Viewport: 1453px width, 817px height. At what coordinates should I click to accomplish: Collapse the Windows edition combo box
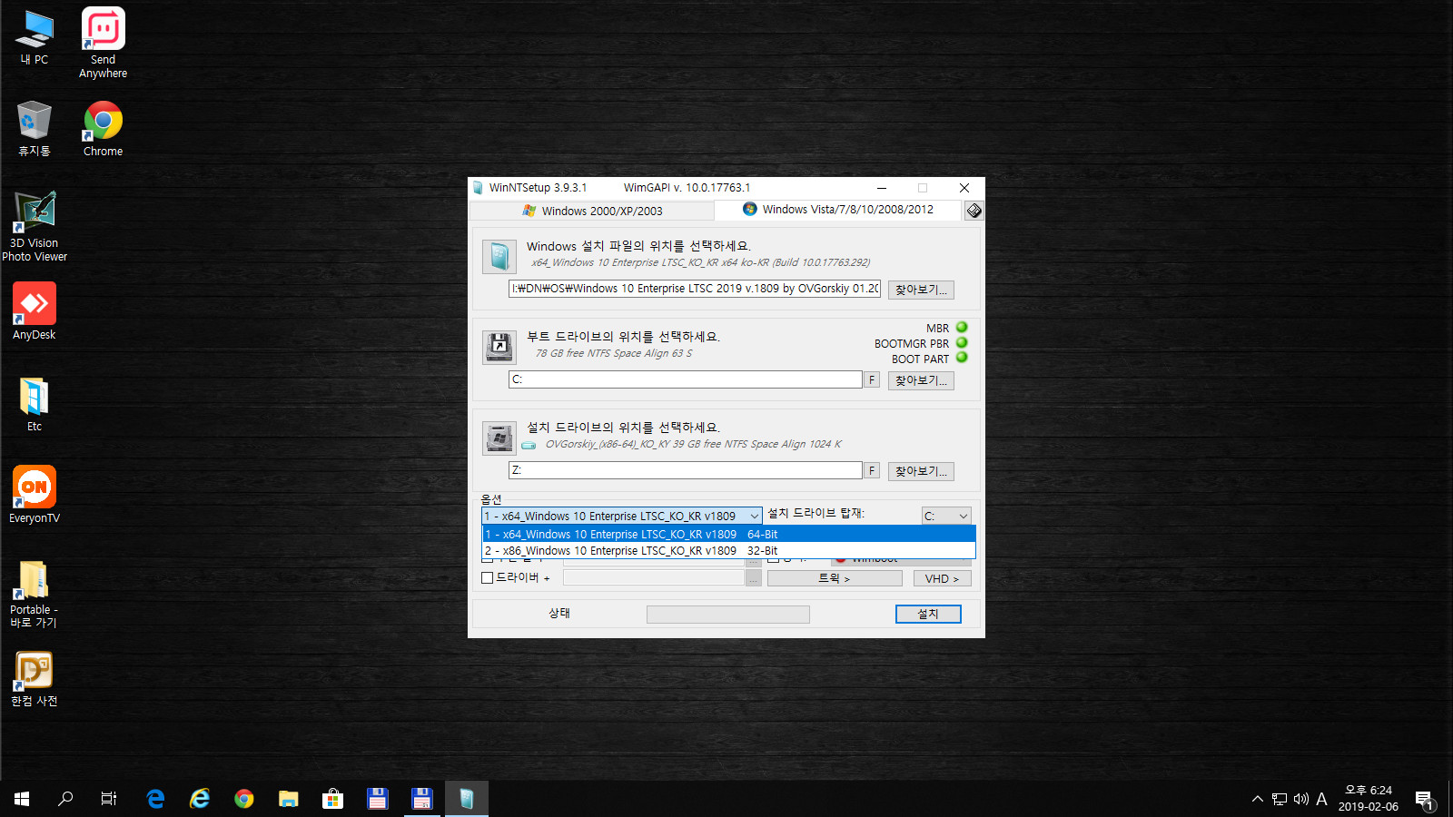pos(754,516)
